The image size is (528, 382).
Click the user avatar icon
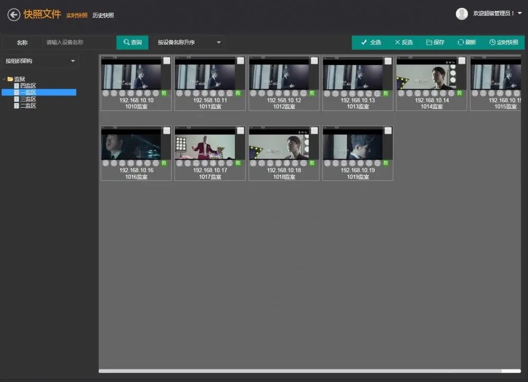click(x=461, y=14)
